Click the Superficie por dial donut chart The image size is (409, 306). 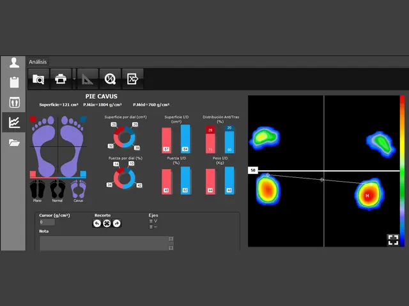(125, 137)
